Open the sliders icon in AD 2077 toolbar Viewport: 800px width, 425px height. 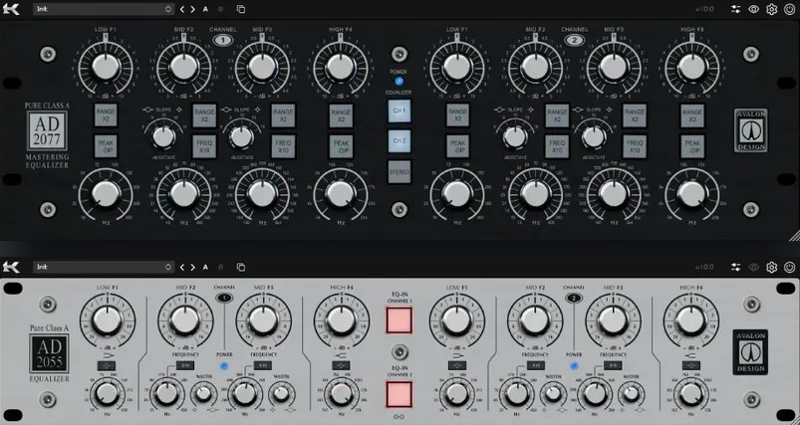(x=735, y=9)
